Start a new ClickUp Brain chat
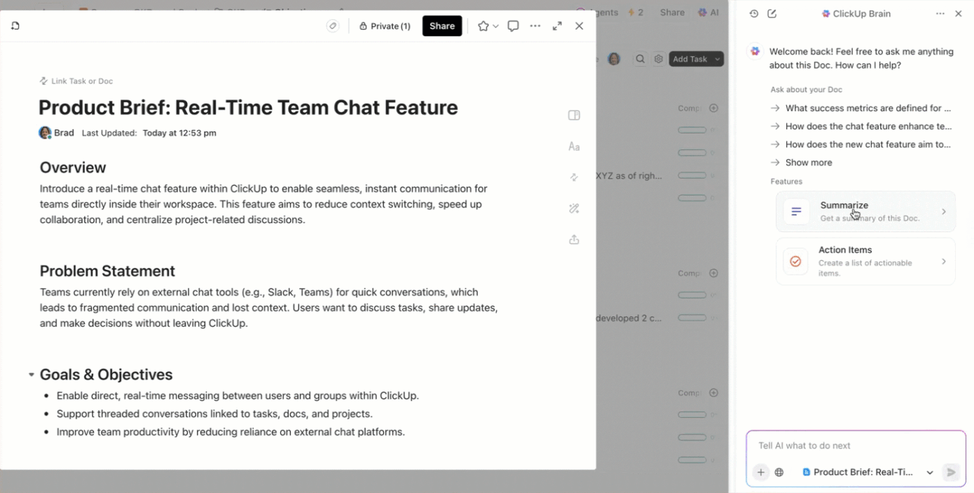This screenshot has height=493, width=974. click(772, 13)
